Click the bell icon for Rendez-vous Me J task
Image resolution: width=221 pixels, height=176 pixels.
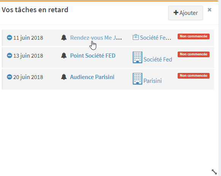pos(64,38)
